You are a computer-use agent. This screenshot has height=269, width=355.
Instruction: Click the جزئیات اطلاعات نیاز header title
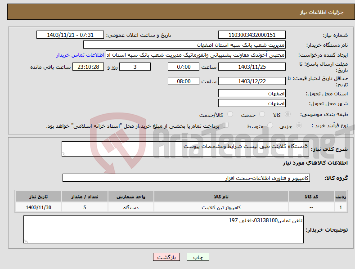[x=322, y=12]
